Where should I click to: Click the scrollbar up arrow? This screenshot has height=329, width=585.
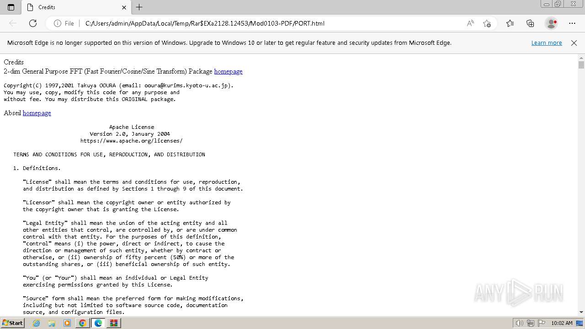coord(581,58)
